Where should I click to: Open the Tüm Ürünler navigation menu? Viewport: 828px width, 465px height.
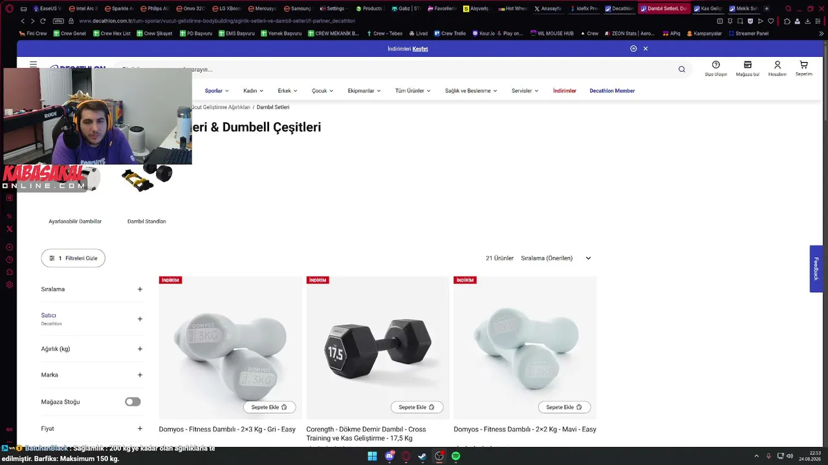tap(413, 91)
